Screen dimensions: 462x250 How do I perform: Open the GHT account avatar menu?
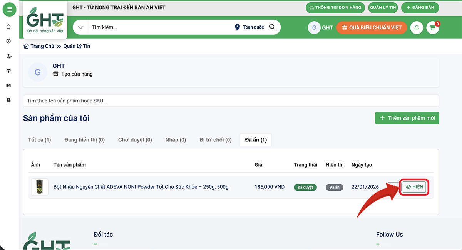(314, 28)
